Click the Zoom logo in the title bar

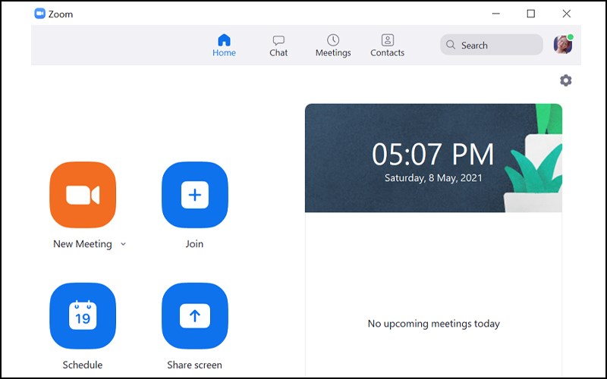(x=40, y=14)
